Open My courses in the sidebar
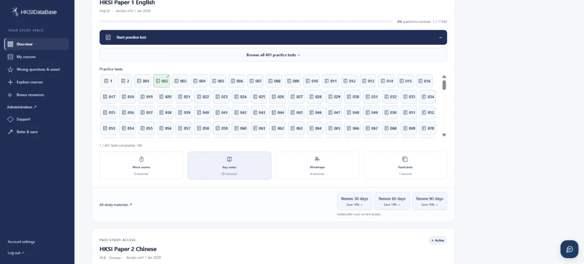The width and height of the screenshot is (584, 264). (x=36, y=57)
